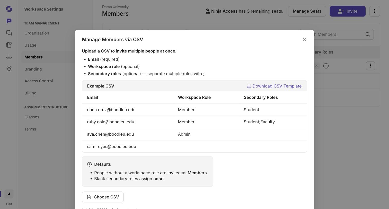The height and width of the screenshot is (209, 389).
Task: Select the ava.chen@boodleu.edu cell
Action: [x=110, y=134]
